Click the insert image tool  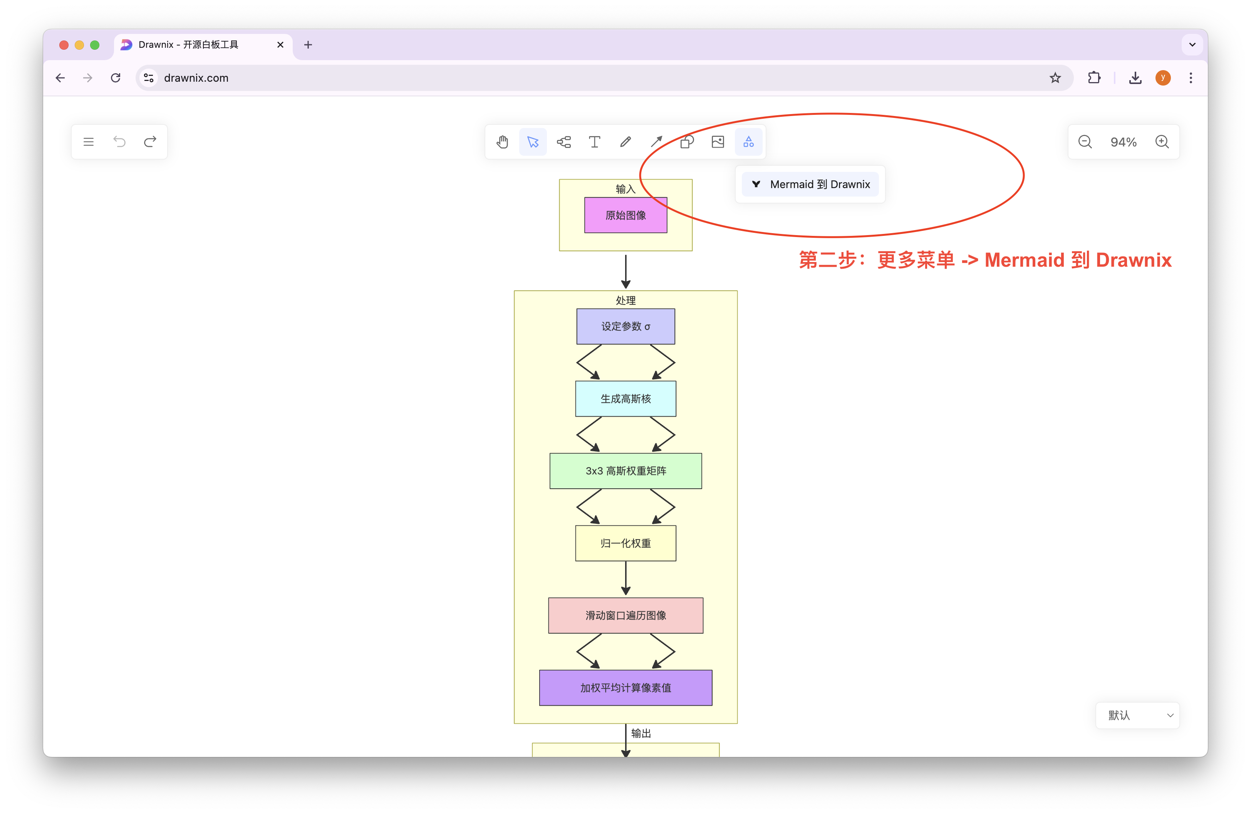[x=718, y=142]
